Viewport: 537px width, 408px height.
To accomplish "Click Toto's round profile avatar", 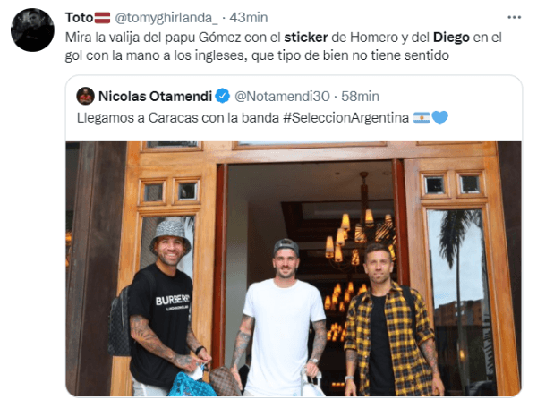I will tap(32, 30).
